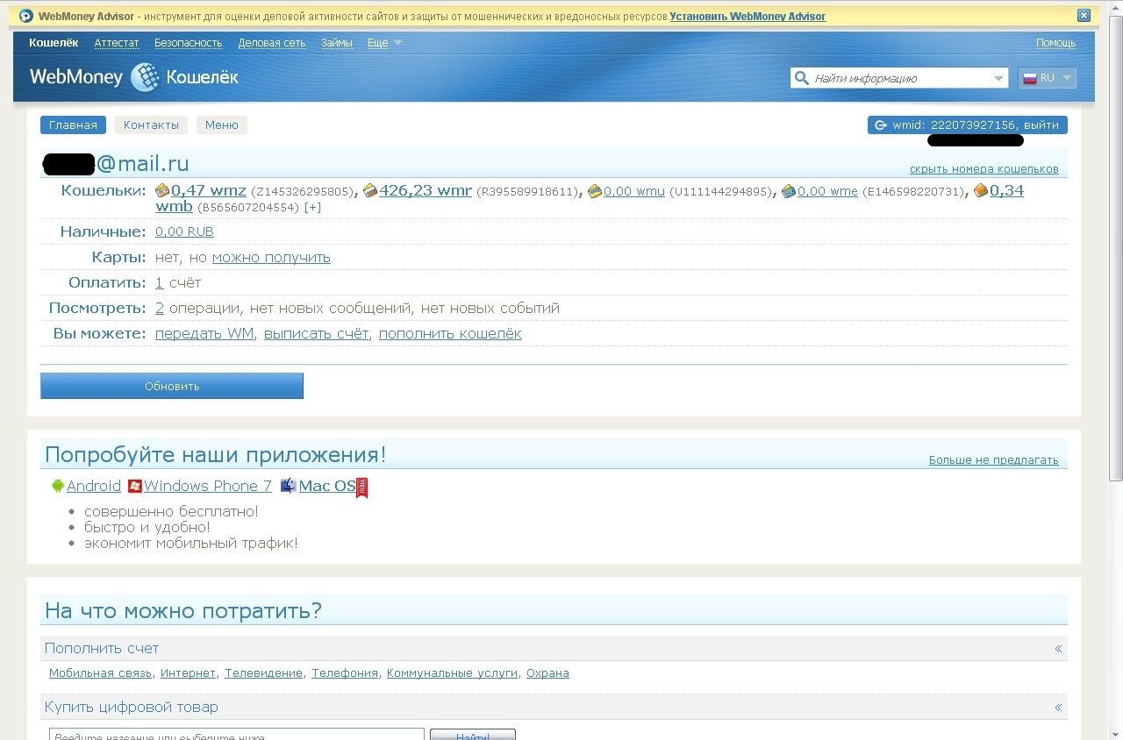Screen dimensions: 1123x740
Task: Open the 0,47 wmz wallet link
Action: [209, 190]
